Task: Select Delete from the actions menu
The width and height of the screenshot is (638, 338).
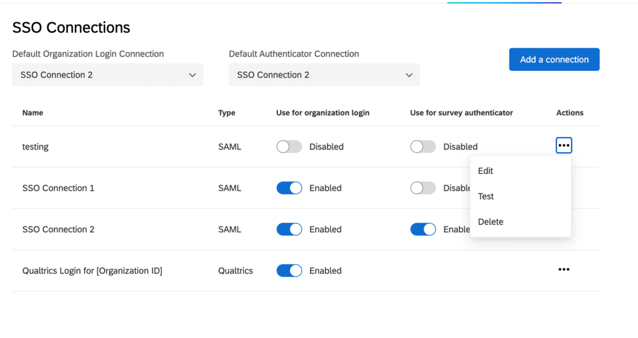Action: [x=491, y=222]
